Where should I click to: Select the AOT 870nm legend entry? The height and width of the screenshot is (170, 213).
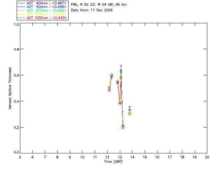(x=42, y=14)
